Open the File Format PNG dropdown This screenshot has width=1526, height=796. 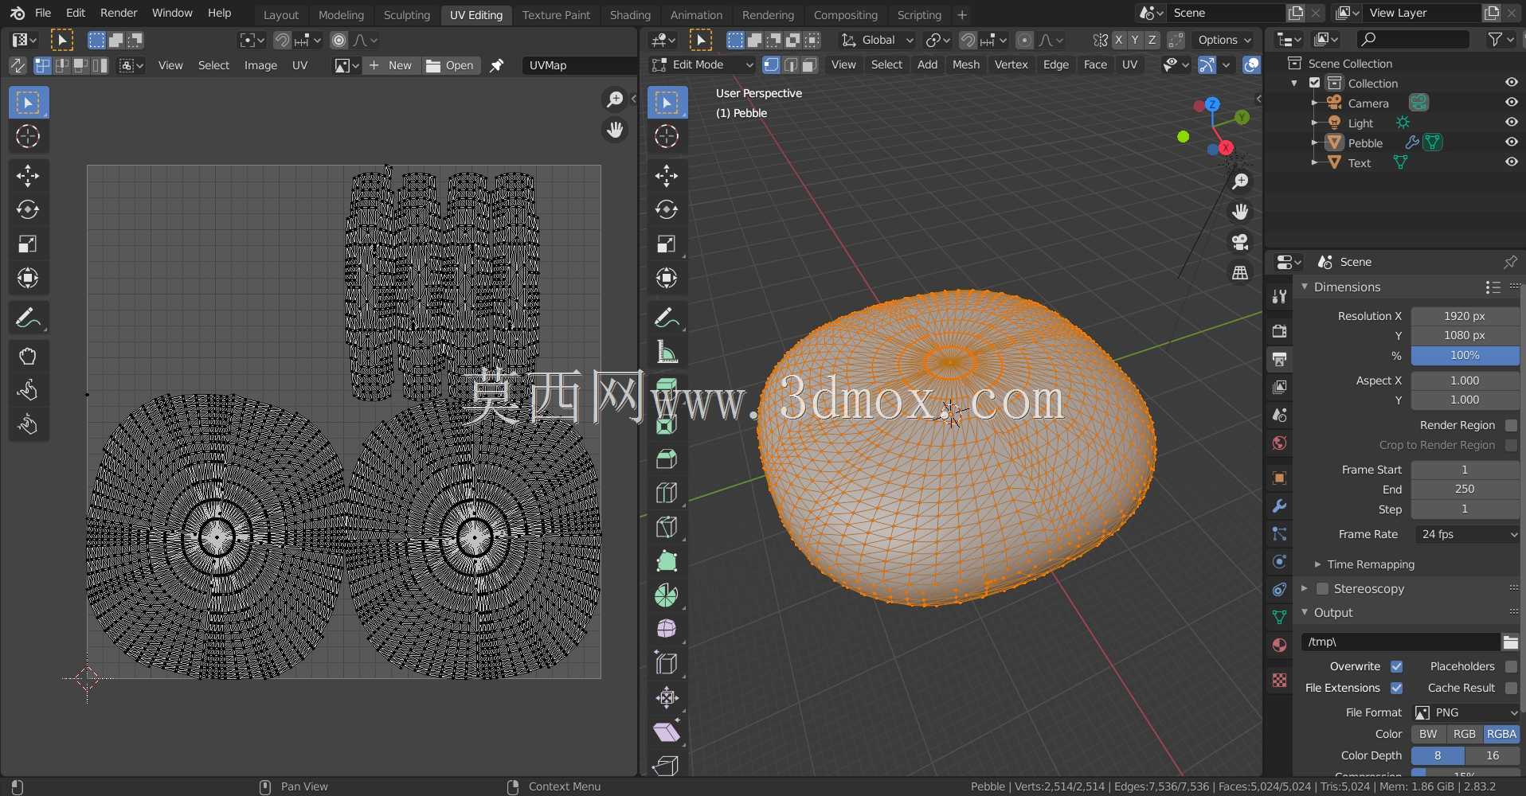click(x=1465, y=712)
